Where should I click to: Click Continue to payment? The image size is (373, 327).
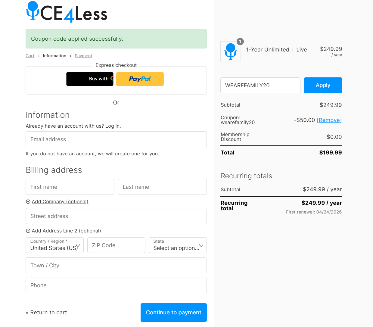pos(173,313)
